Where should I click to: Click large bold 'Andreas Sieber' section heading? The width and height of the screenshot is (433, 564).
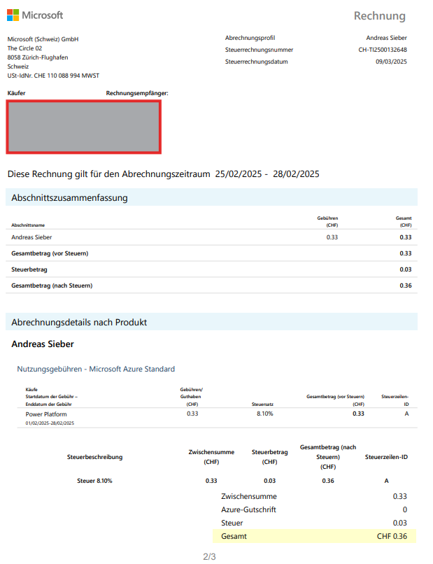(43, 344)
